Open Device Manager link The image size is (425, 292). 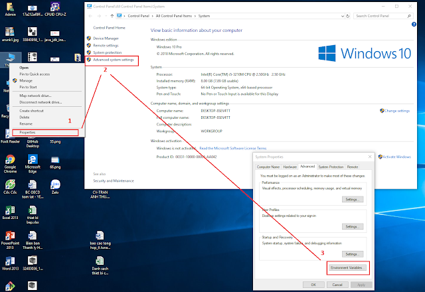(x=106, y=38)
